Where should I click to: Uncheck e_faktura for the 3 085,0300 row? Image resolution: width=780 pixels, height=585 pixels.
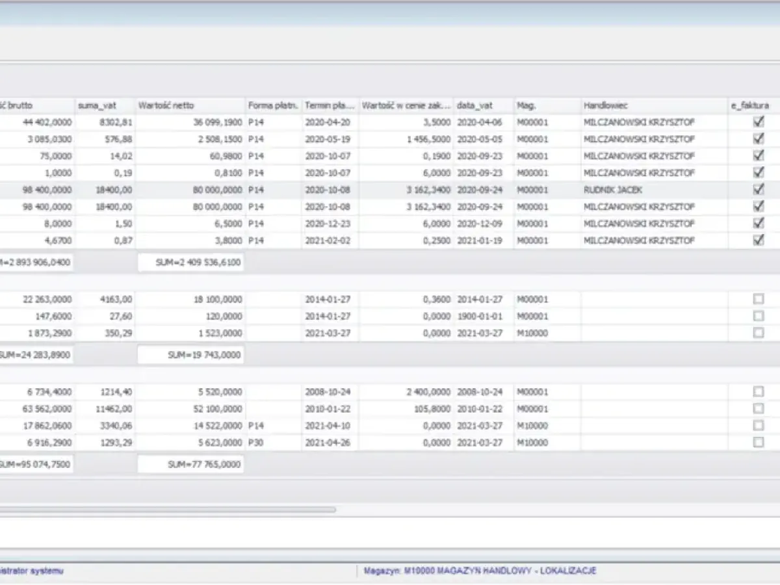coord(758,138)
